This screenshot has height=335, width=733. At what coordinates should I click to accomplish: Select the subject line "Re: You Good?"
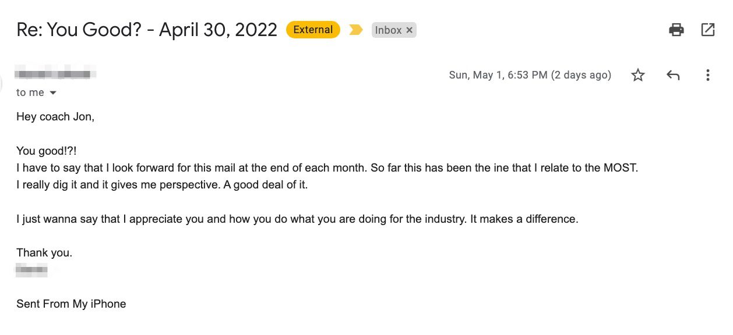(79, 30)
